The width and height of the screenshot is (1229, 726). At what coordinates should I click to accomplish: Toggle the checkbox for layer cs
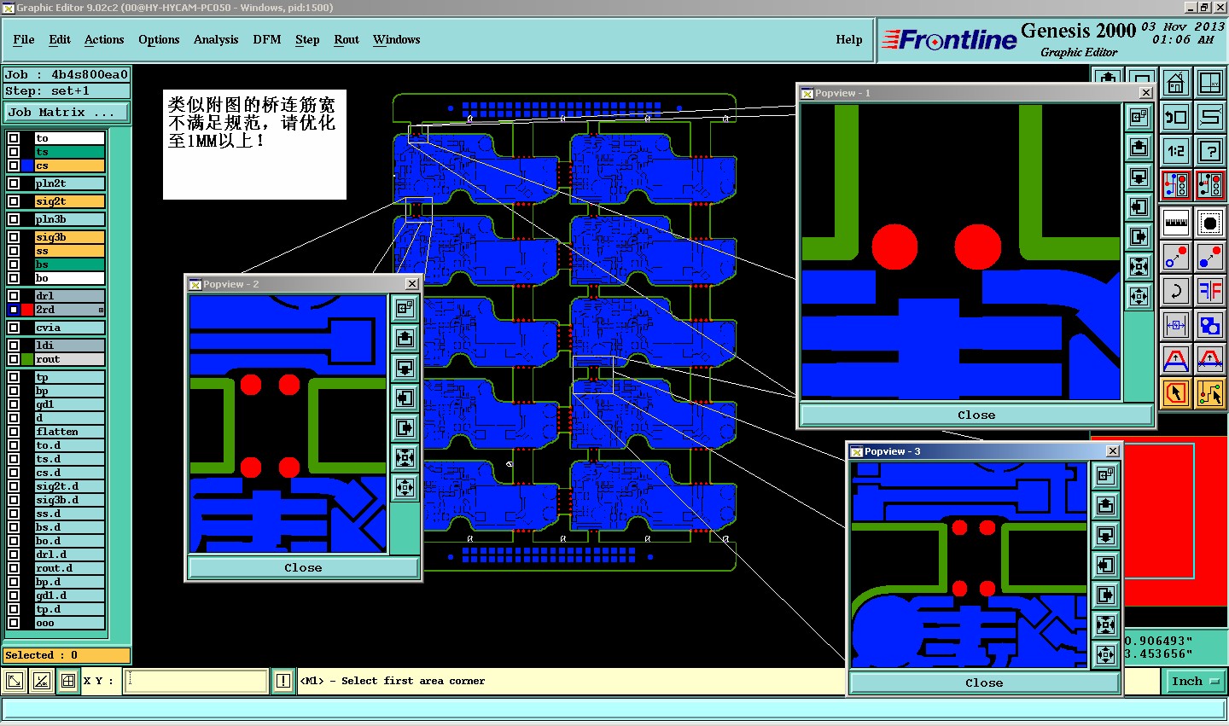(14, 166)
